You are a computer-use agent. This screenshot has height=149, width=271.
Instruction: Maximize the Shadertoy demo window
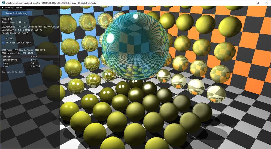point(258,3)
